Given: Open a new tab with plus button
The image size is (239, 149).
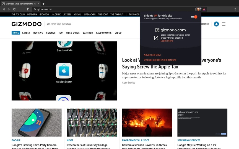Looking at the screenshot, I should (43, 4).
